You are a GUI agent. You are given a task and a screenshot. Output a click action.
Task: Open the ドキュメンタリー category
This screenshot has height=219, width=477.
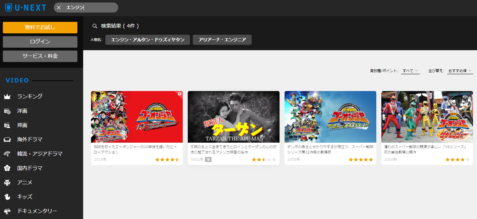(x=37, y=211)
